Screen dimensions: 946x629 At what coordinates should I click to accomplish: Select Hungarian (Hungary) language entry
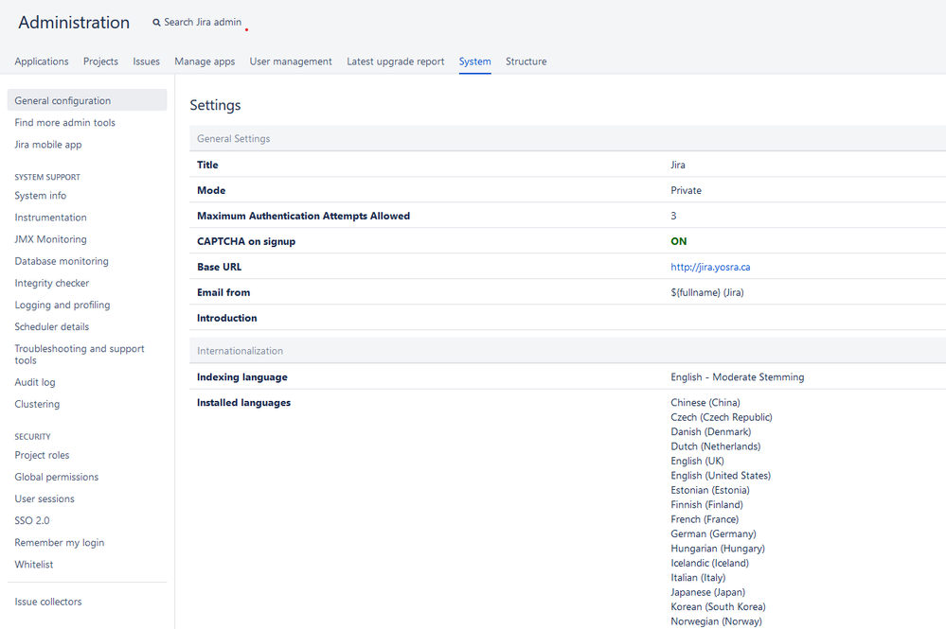[718, 549]
